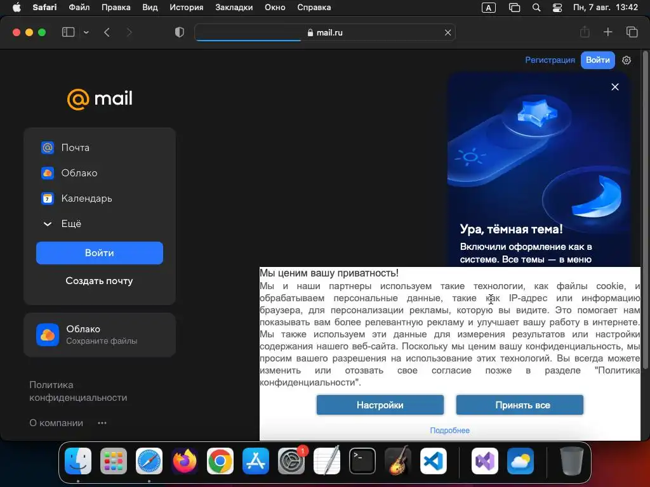Show tab overview

click(632, 32)
